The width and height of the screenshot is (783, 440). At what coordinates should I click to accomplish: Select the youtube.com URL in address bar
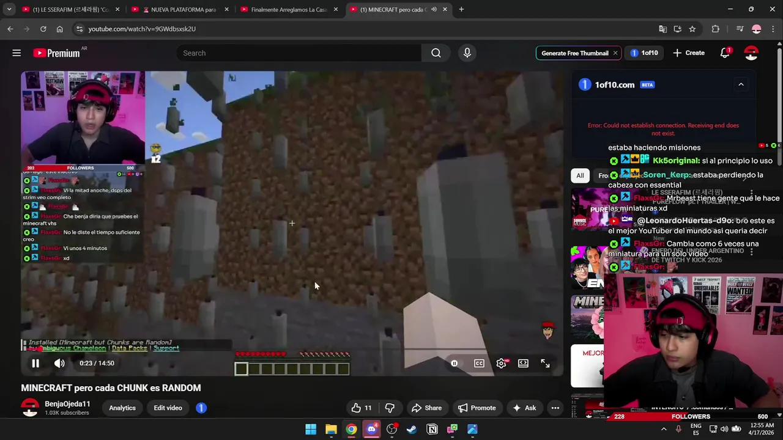(x=142, y=29)
